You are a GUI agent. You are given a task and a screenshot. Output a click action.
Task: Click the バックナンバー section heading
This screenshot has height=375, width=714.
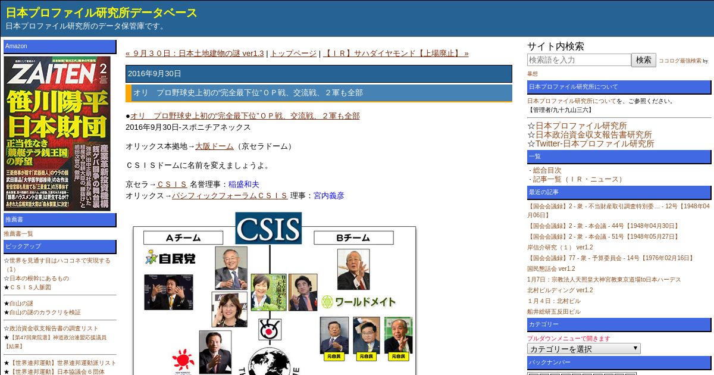point(619,362)
